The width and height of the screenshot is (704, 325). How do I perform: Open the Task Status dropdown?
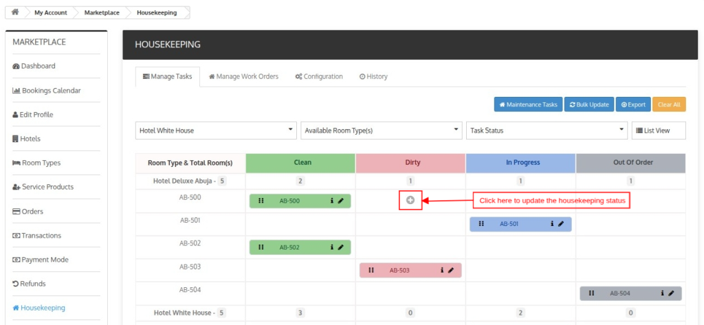pyautogui.click(x=547, y=131)
